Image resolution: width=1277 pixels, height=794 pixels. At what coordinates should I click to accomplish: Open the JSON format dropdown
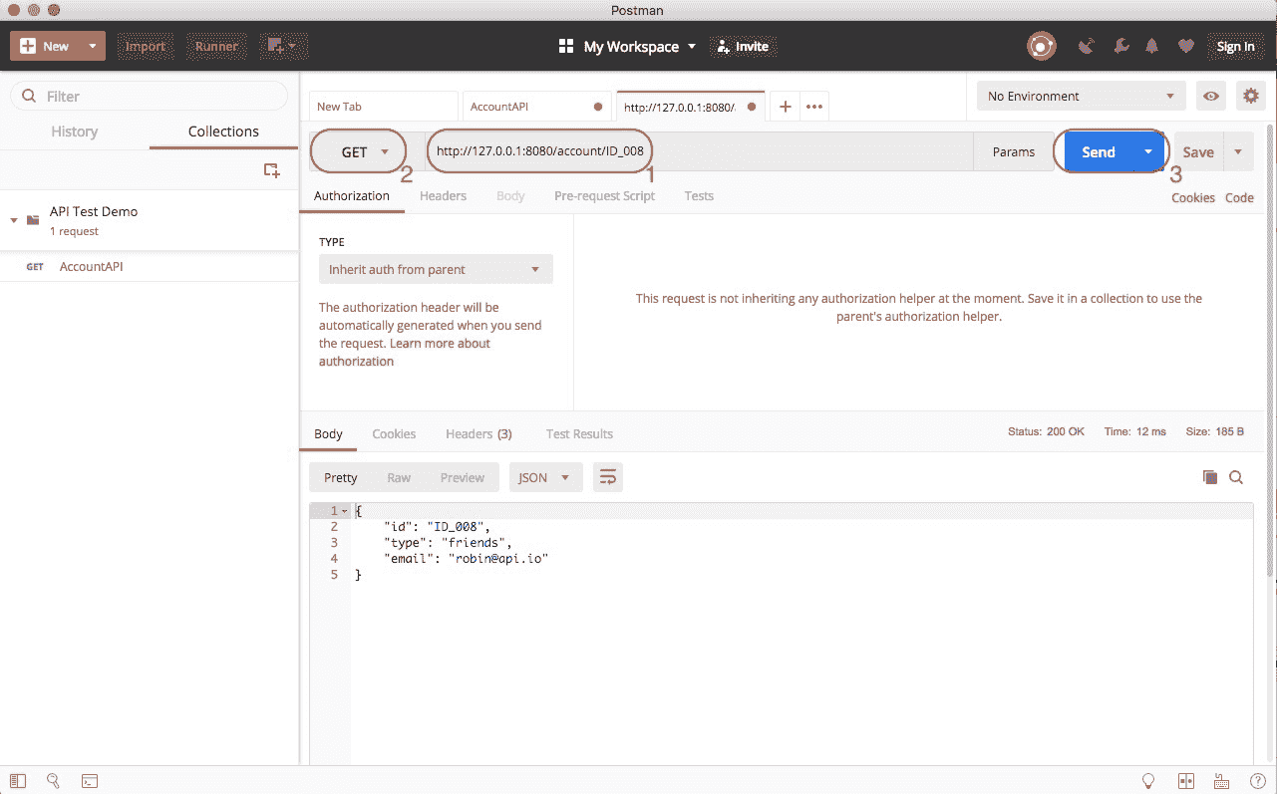pyautogui.click(x=545, y=477)
